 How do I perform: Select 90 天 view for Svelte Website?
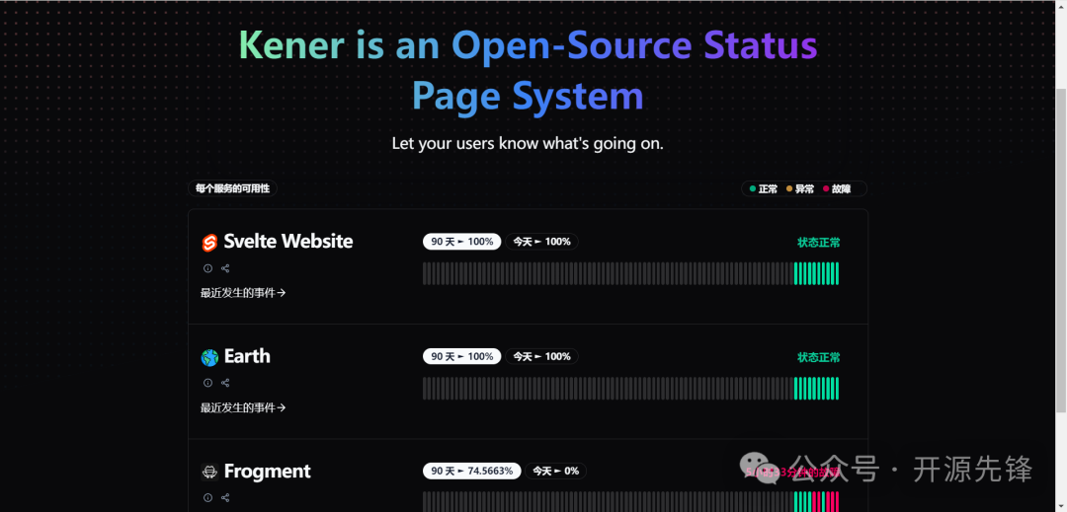coord(461,242)
